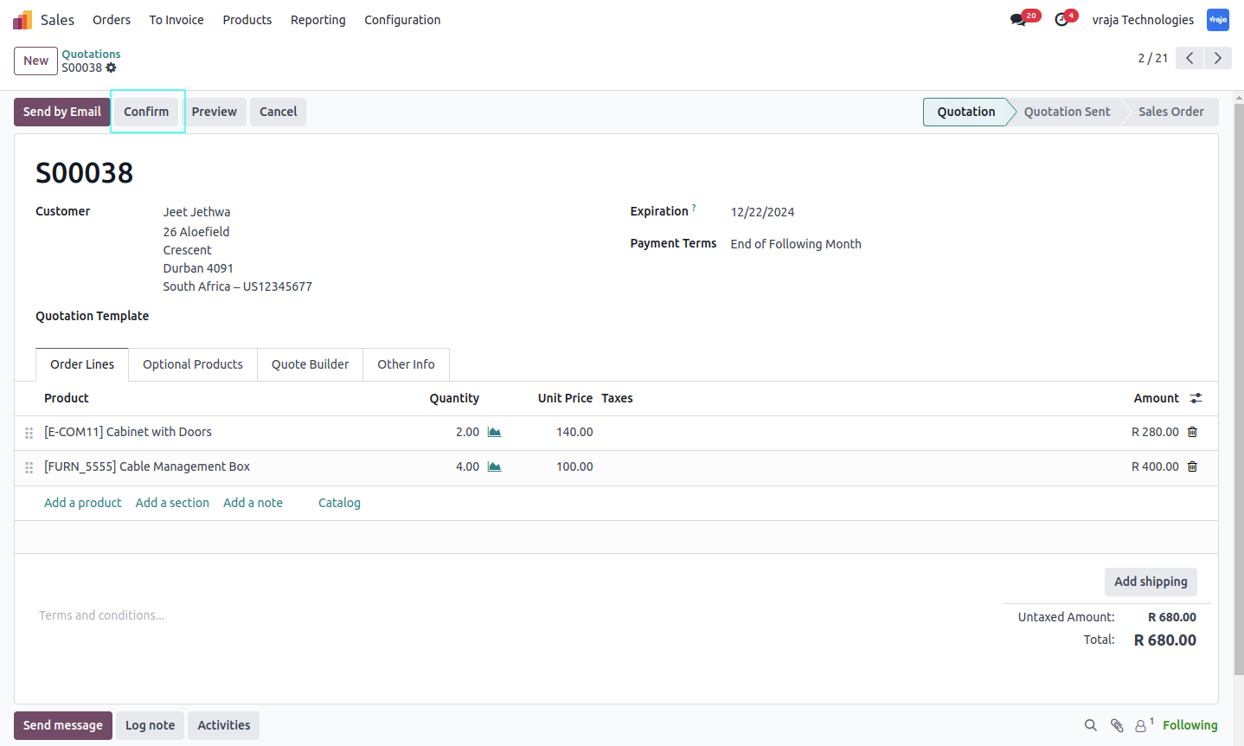Viewport: 1244px width, 746px height.
Task: Select the Quotation Sent status stage
Action: [1067, 112]
